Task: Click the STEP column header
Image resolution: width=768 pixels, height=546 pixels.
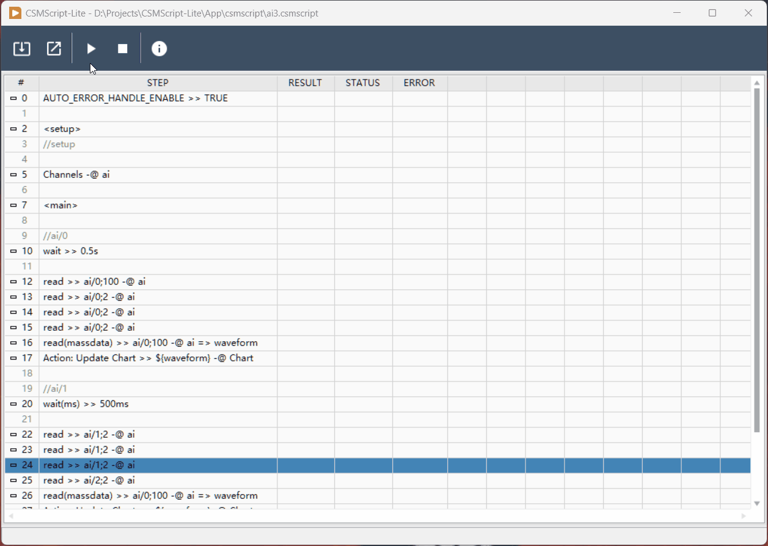Action: [x=158, y=83]
